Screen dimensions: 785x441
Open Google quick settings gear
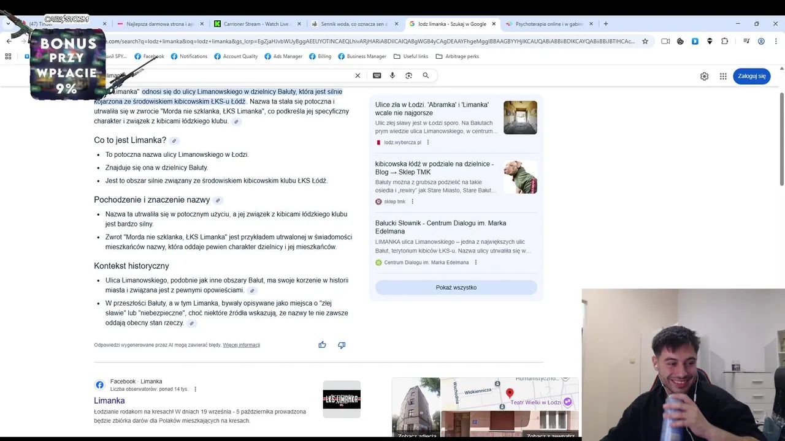(x=704, y=76)
